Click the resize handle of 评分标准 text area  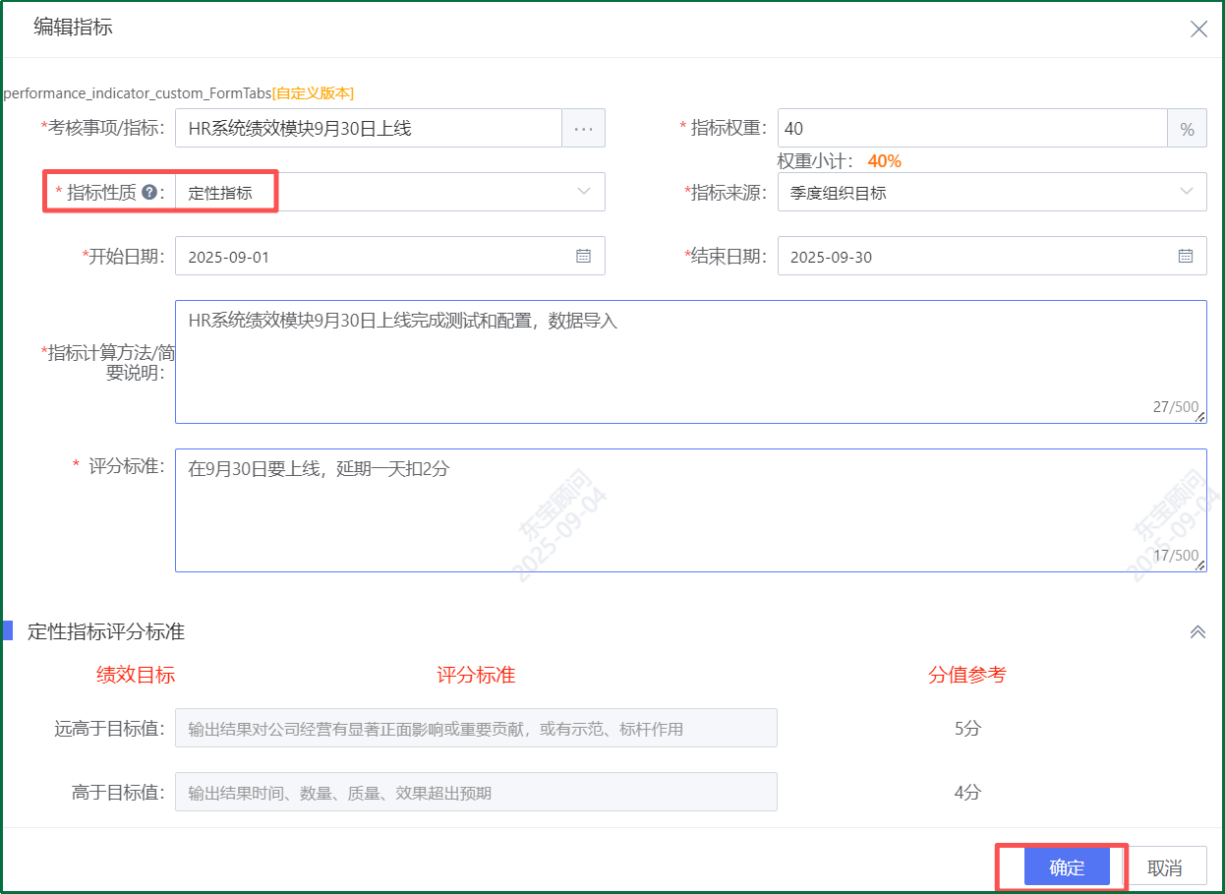click(1199, 565)
